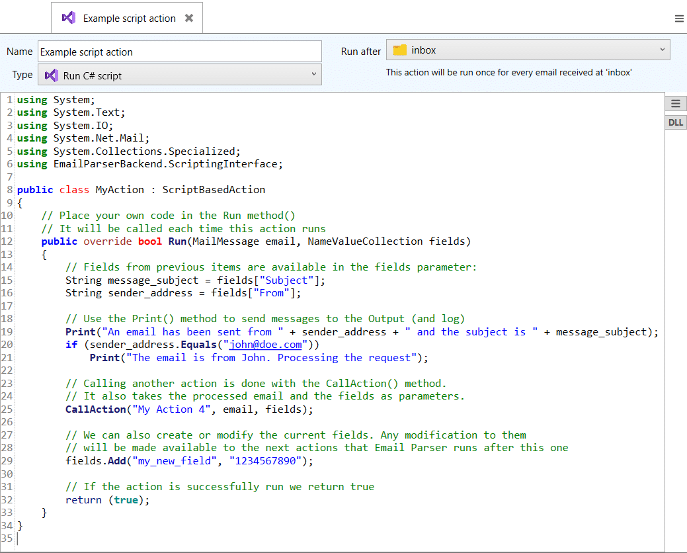
Task: Click CallAction on line 25
Action: coord(95,409)
